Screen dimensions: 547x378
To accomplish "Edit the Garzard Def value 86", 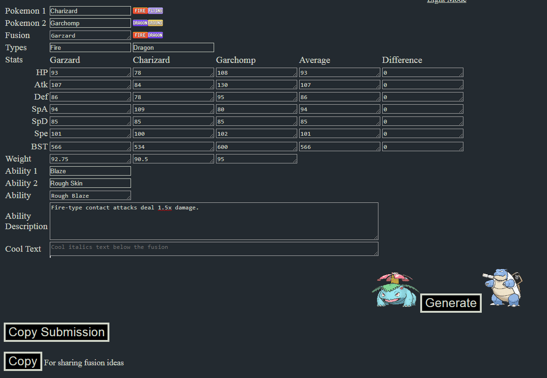I will tap(90, 97).
